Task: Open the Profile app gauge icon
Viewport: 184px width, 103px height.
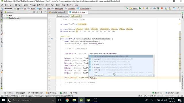Action: [155, 8]
